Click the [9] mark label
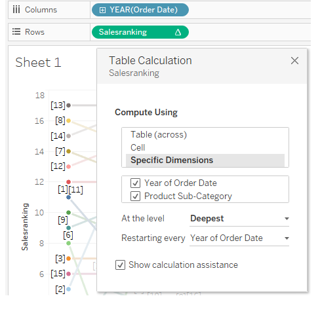 pyautogui.click(x=63, y=220)
